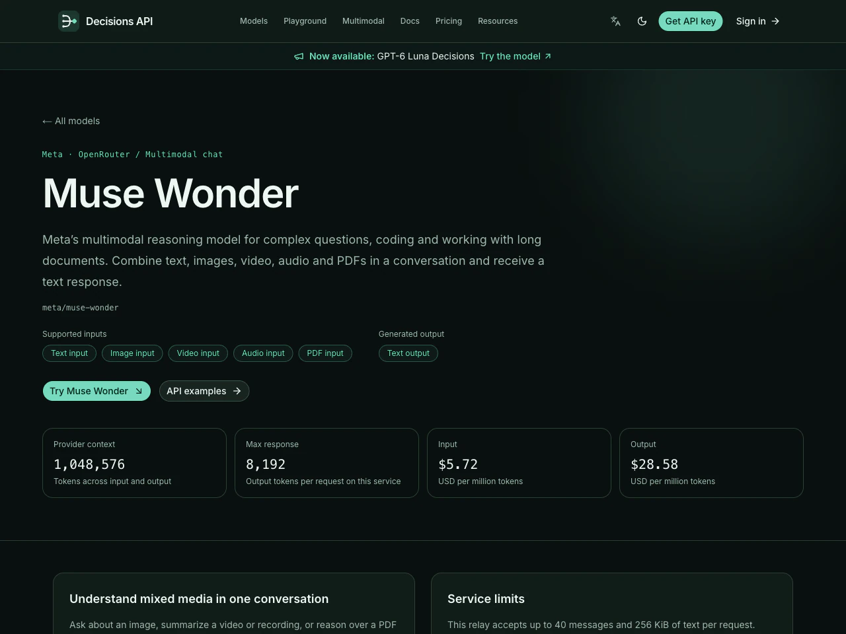Click the $28.58 output price
Image resolution: width=846 pixels, height=634 pixels.
tap(654, 464)
